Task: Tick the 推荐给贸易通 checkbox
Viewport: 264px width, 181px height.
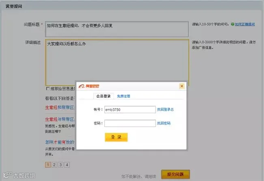Action: point(48,89)
